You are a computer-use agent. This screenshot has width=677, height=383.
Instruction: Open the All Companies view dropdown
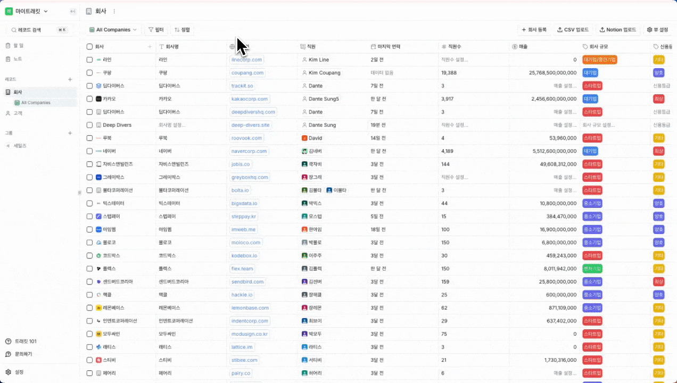(x=113, y=30)
